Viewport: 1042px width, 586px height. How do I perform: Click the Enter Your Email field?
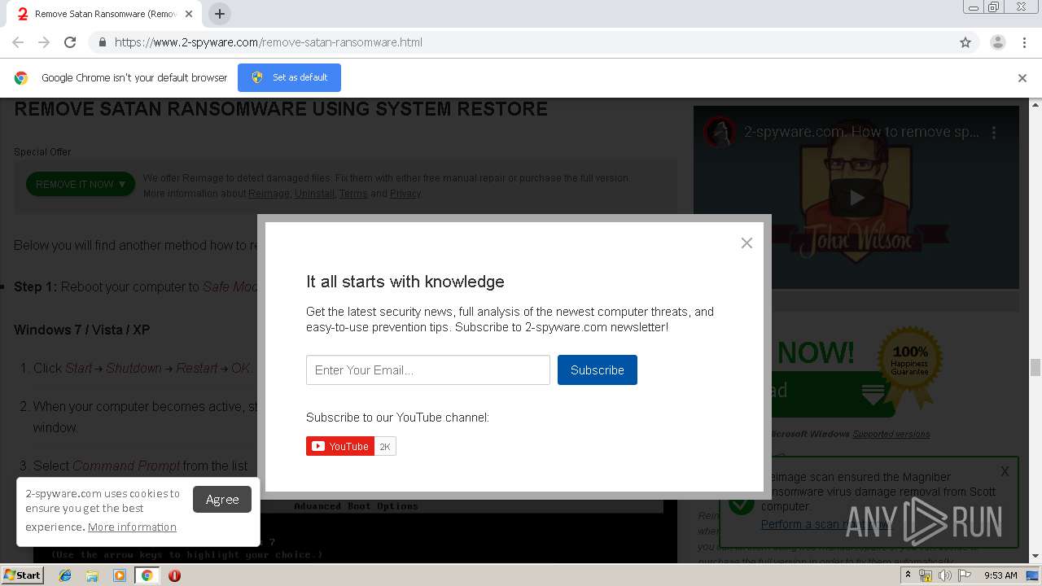coord(428,370)
